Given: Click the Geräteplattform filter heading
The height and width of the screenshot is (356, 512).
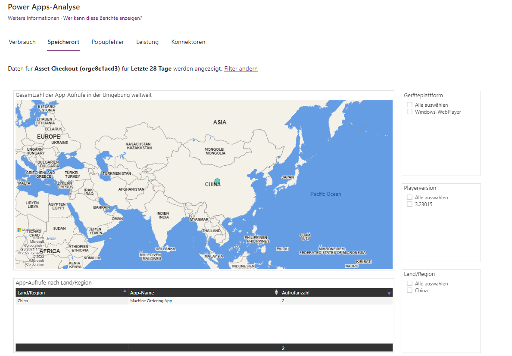Looking at the screenshot, I should [423, 95].
